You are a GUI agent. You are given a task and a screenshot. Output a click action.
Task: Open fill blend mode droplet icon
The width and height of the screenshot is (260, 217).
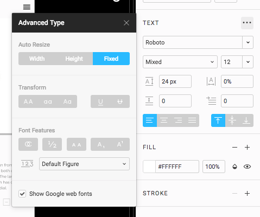point(234,167)
